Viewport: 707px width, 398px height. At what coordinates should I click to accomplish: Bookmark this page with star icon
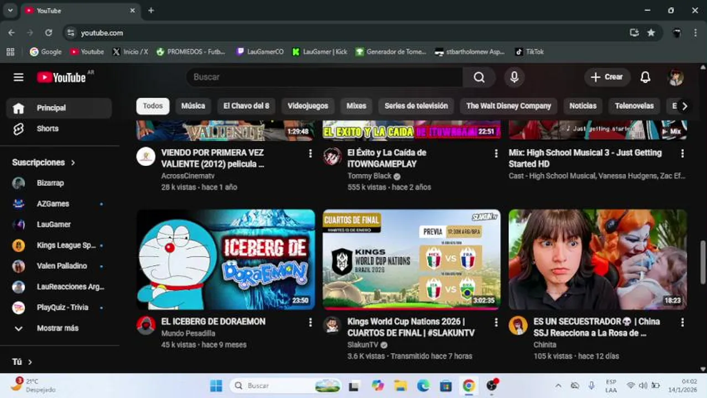coord(651,33)
